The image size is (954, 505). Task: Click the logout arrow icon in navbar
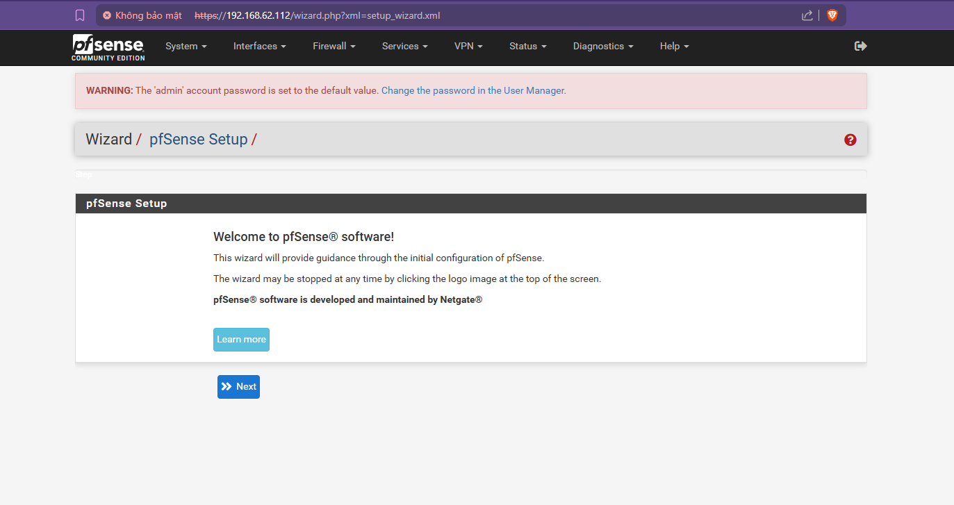860,46
